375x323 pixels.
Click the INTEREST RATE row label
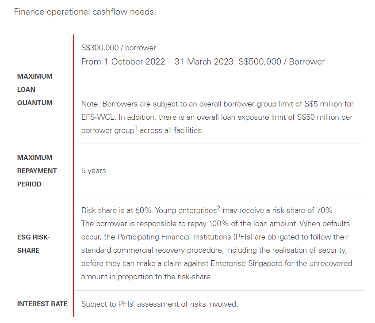[42, 304]
